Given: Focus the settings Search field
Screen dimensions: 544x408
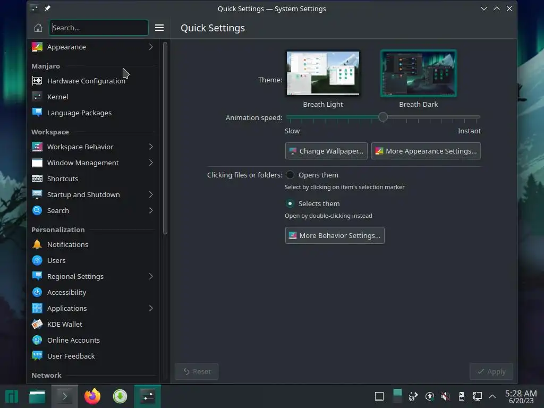Looking at the screenshot, I should (x=98, y=28).
